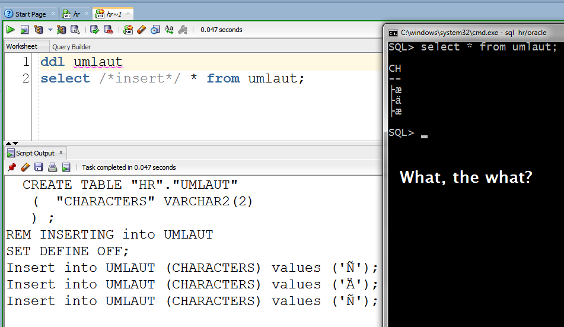This screenshot has height=327, width=564.
Task: Click the cmd.exe window icon
Action: (x=393, y=33)
